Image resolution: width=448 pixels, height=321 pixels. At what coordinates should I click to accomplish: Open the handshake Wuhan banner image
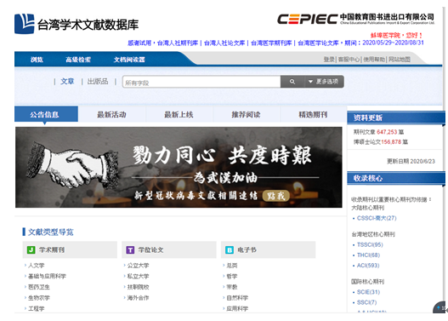click(179, 168)
